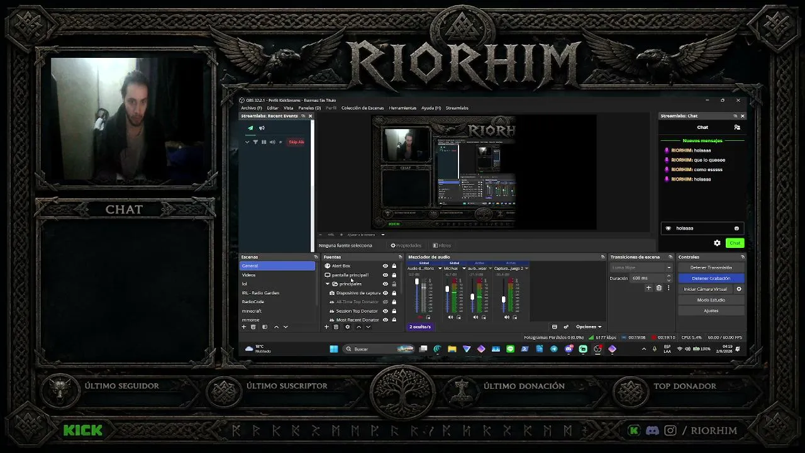Screen dimensions: 805x453
Task: Open Captura juego 2 channel dropdown
Action: 526,269
